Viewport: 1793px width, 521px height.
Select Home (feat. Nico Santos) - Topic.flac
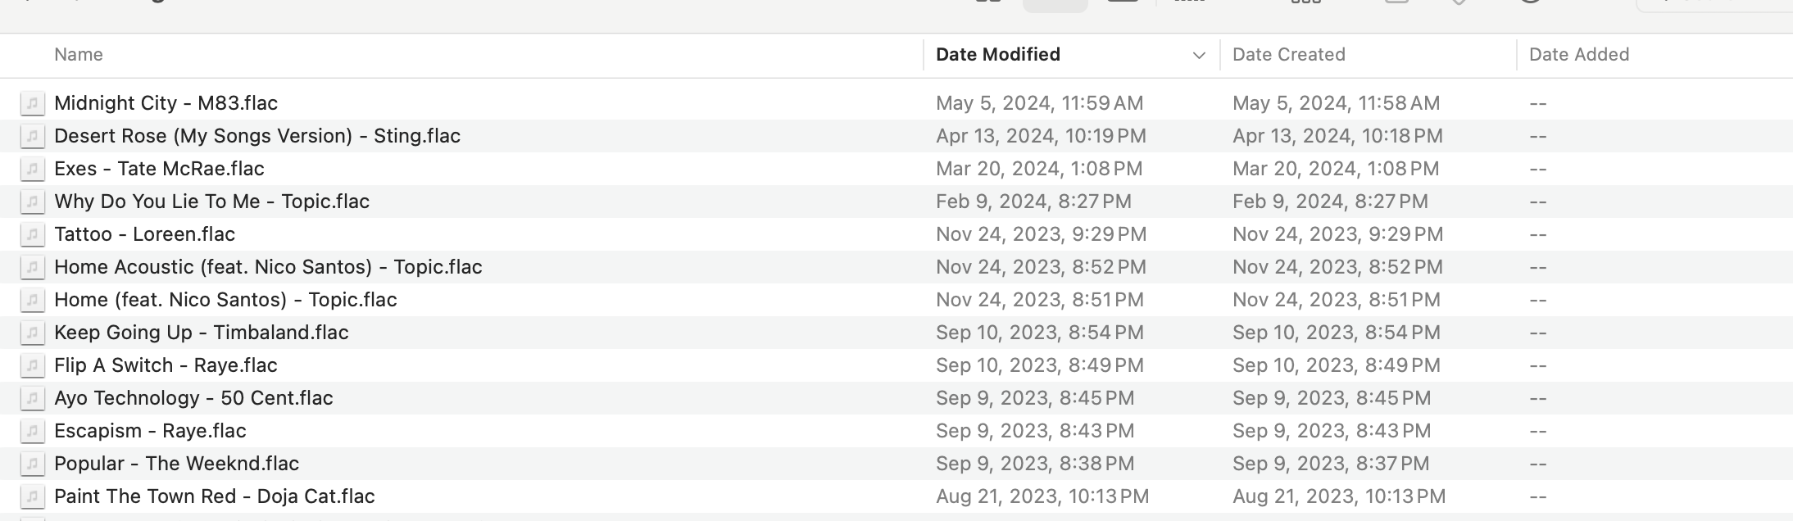pyautogui.click(x=225, y=300)
